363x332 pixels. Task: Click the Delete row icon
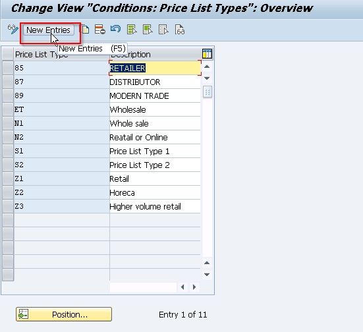[x=99, y=30]
